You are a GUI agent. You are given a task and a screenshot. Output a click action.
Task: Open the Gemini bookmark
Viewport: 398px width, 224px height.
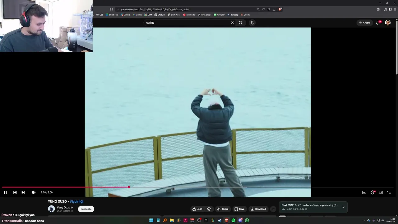point(137,15)
